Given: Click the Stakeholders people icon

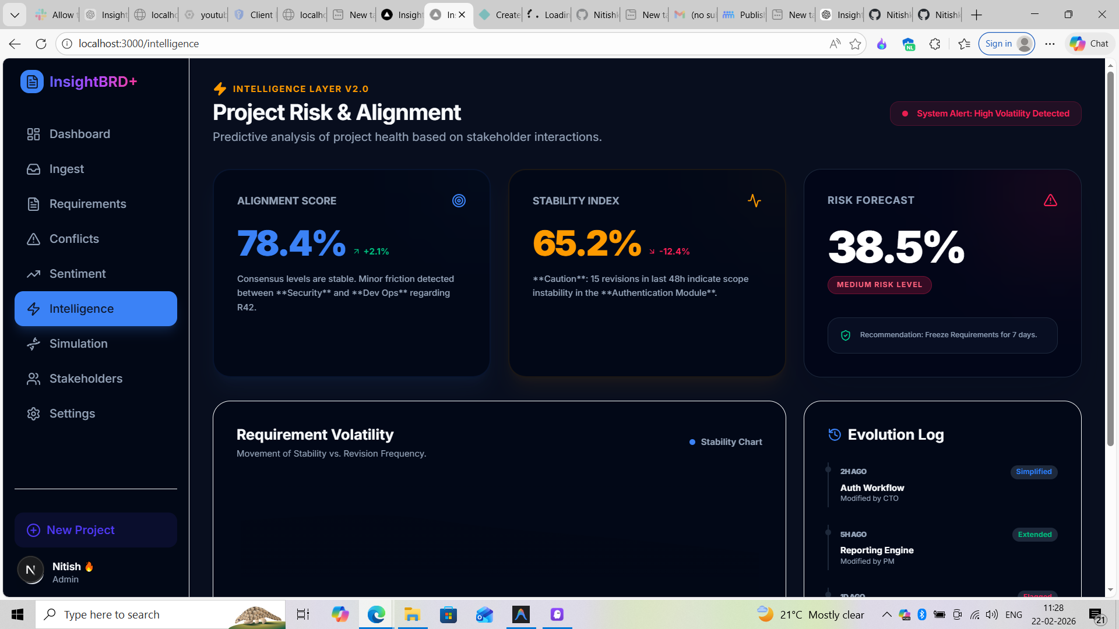Looking at the screenshot, I should (x=33, y=379).
